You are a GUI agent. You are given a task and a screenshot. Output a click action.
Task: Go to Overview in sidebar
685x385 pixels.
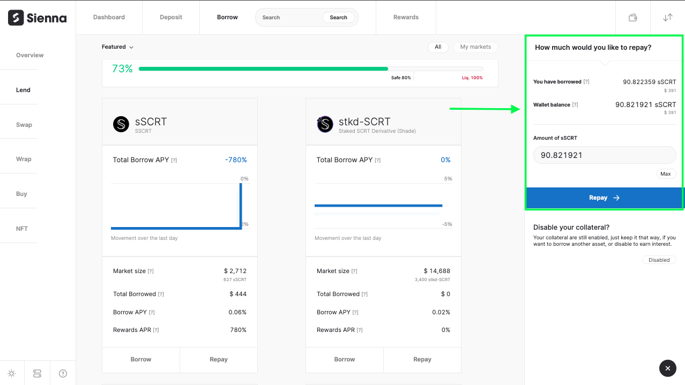(x=30, y=55)
